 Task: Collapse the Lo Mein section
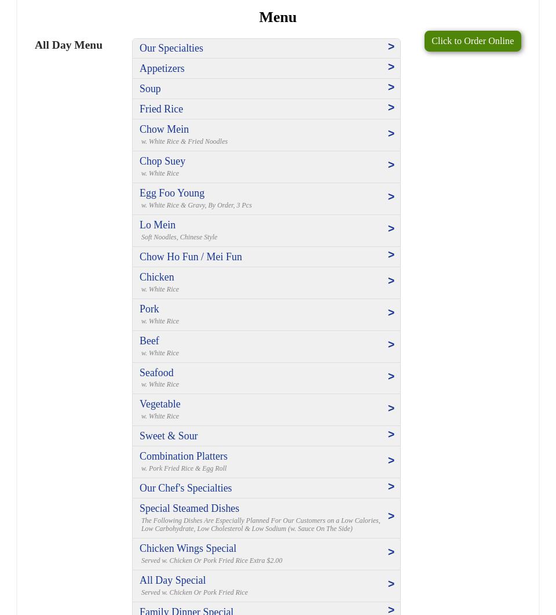pos(391,228)
